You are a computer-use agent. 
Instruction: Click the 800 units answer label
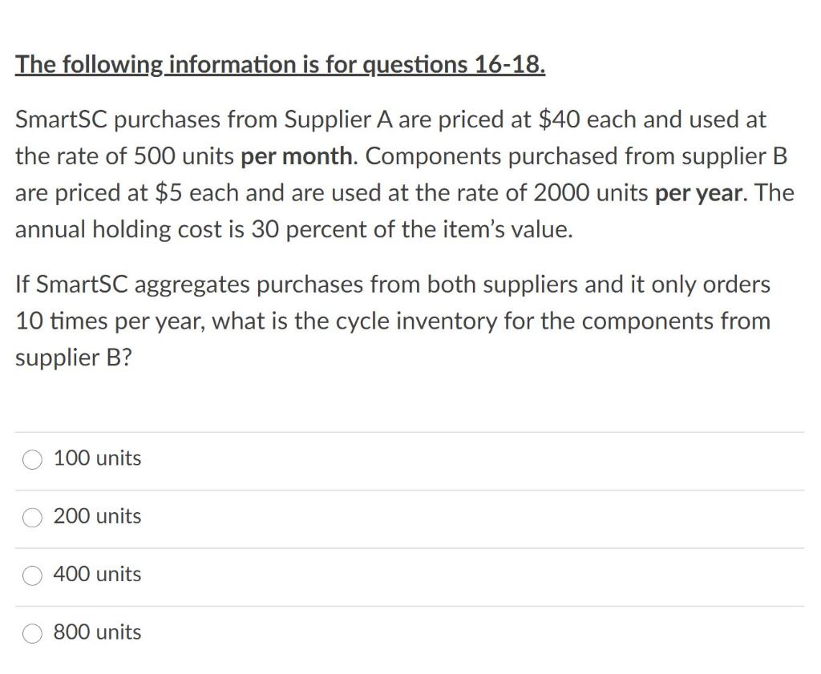[x=97, y=632]
